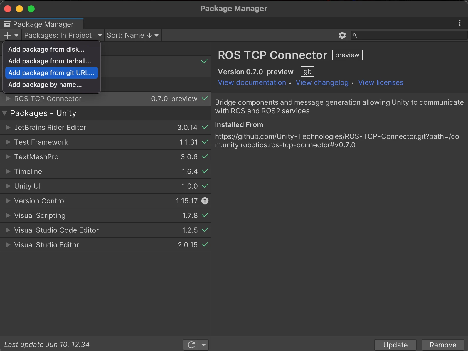Open the View changelog link
This screenshot has width=468, height=351.
point(322,82)
